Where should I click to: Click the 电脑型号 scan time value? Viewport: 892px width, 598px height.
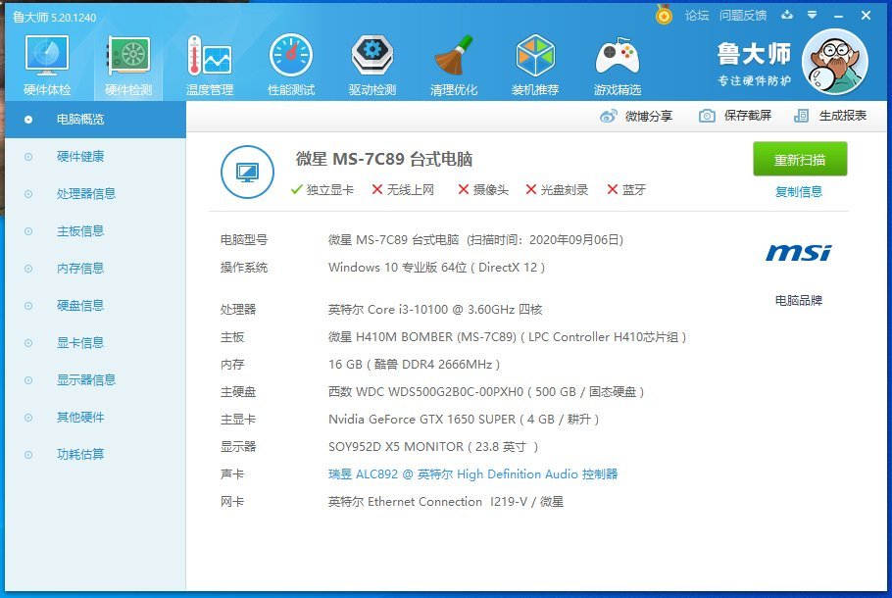[x=475, y=240]
